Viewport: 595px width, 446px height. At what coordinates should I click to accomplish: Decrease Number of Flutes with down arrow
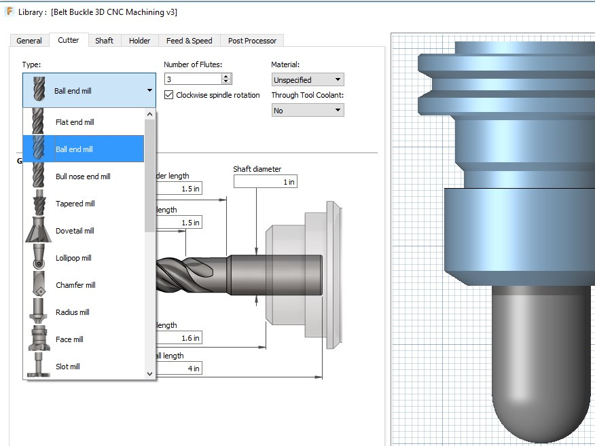[226, 81]
